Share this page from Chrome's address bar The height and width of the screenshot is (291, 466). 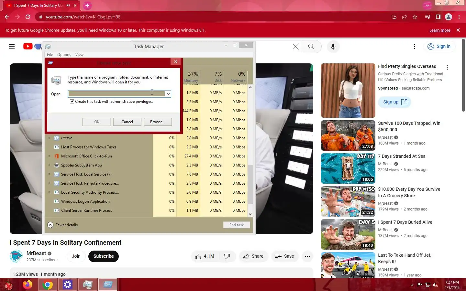tap(405, 17)
